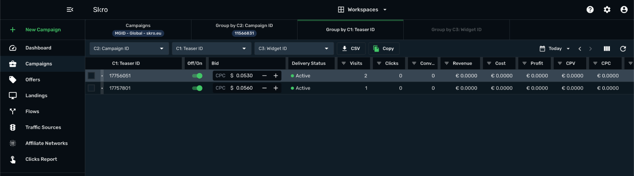Click the Traffic Sources traffic-light icon
Screen dimensions: 634x176
point(13,127)
